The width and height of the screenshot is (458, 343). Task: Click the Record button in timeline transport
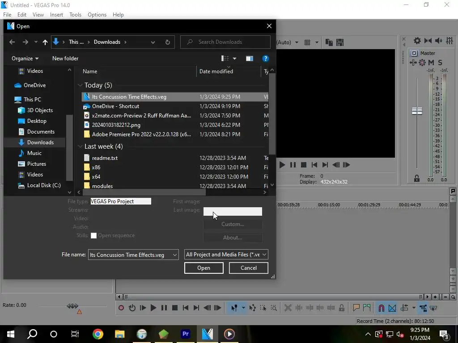[121, 308]
